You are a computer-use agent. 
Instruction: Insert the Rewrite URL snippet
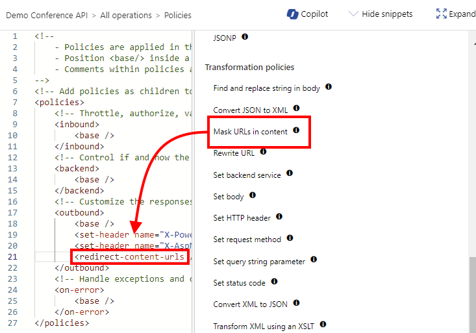click(234, 153)
